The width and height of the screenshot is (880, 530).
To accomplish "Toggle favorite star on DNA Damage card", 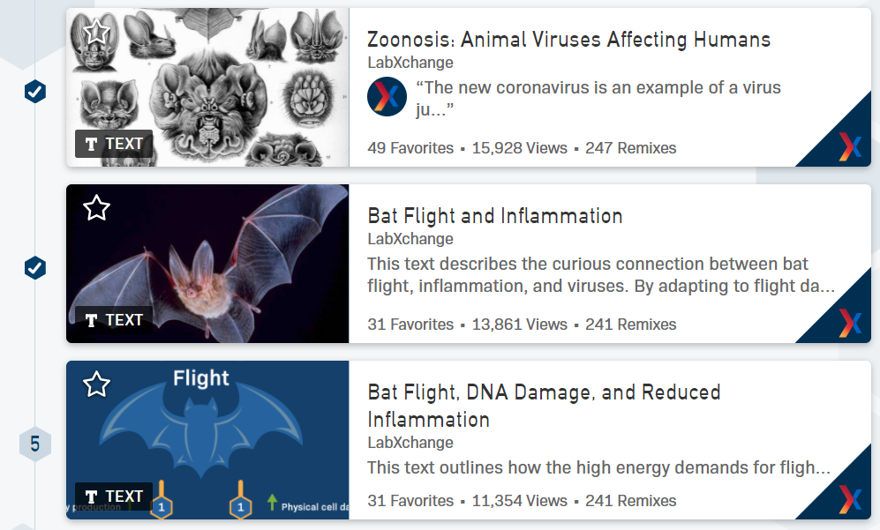I will pos(96,384).
